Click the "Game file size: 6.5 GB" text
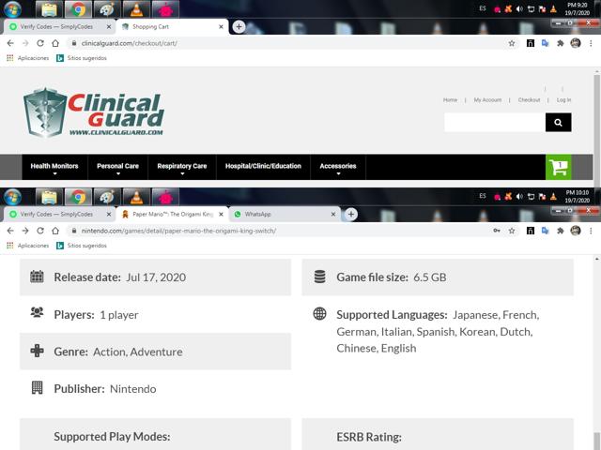 392,277
